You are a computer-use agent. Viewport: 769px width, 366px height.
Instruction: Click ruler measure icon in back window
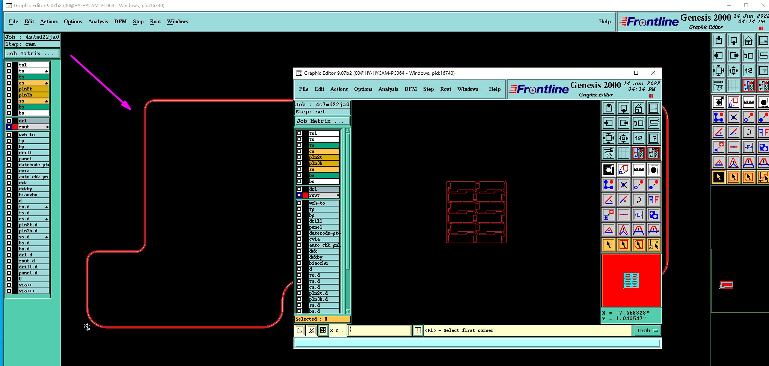[x=748, y=102]
